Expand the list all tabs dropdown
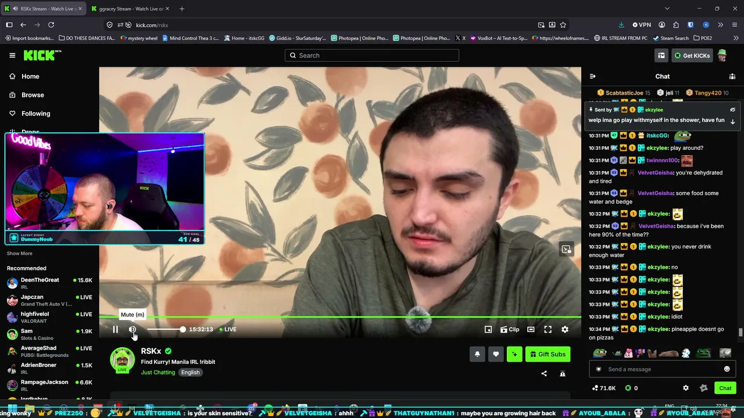Image resolution: width=744 pixels, height=418 pixels. tap(667, 9)
